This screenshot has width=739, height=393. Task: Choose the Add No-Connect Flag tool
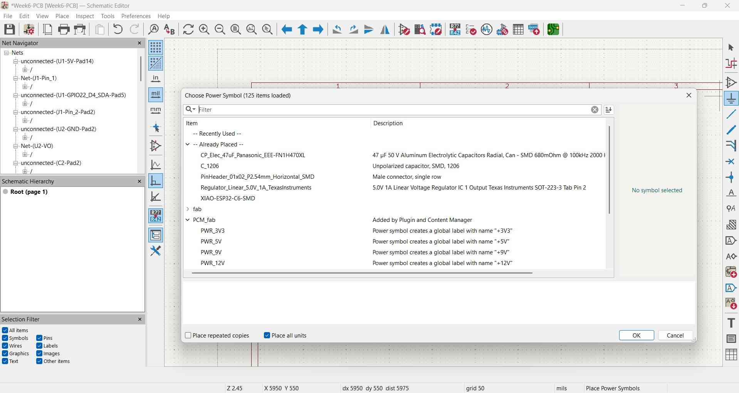731,161
